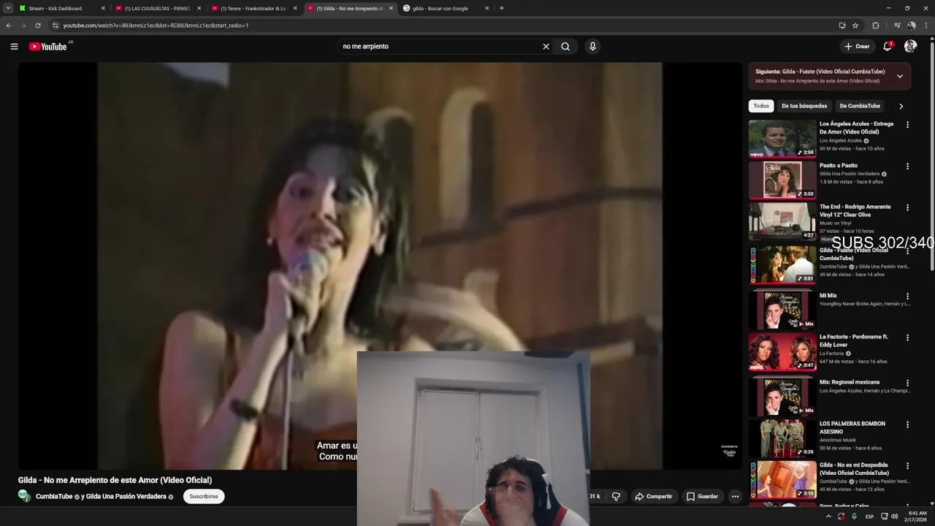Bookmark this page with the star icon
Screen dimensions: 935x526
pyautogui.click(x=855, y=25)
